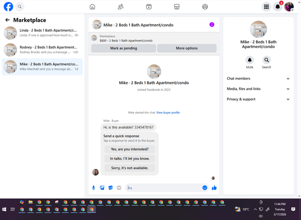The height and width of the screenshot is (220, 301).
Task: Click chat header title Mike - 2 Beds 1 Bath
Action: (x=138, y=25)
